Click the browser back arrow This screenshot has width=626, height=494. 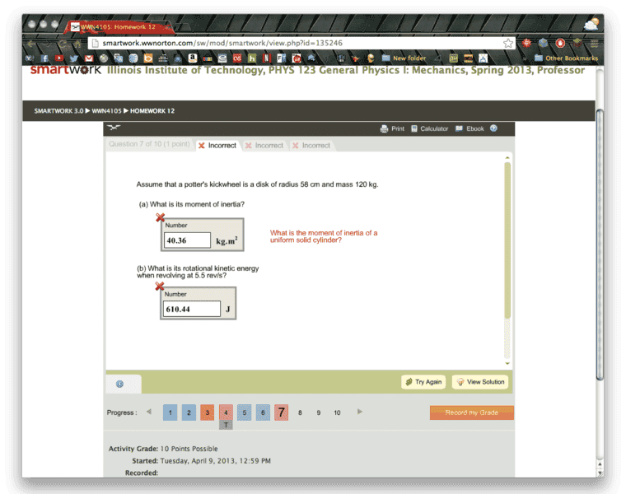31,44
